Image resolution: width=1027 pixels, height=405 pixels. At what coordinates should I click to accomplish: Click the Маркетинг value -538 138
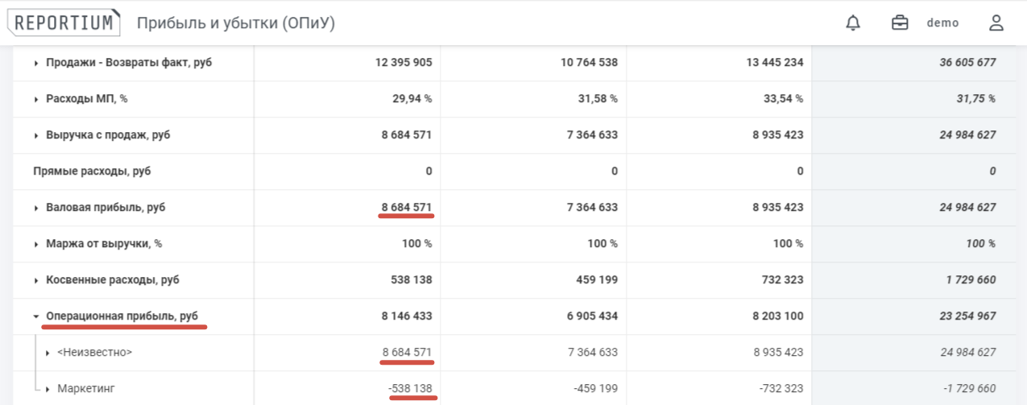[410, 389]
